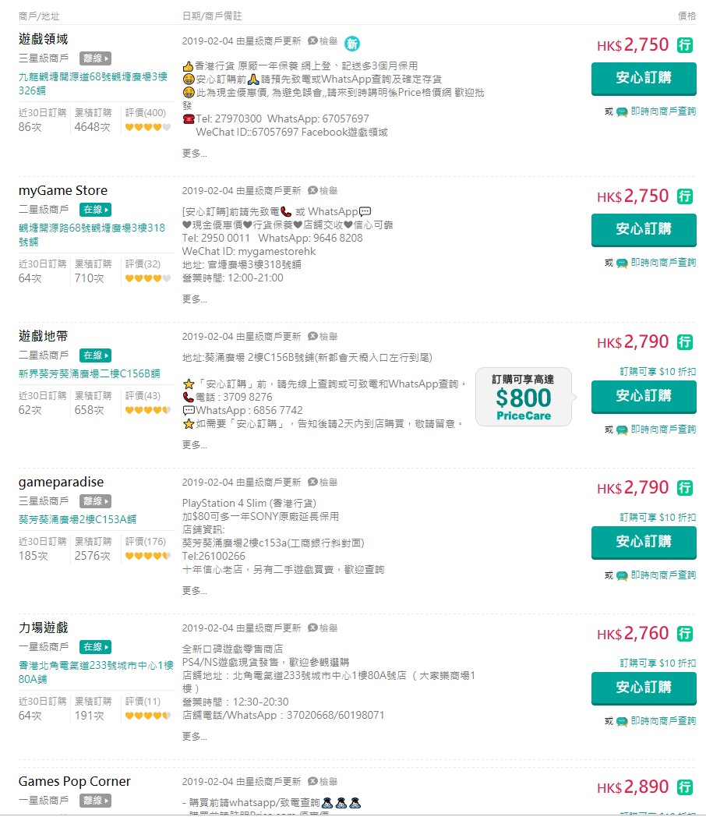The height and width of the screenshot is (817, 706).
Task: Open the gameparadise merchant name
Action: click(x=61, y=482)
